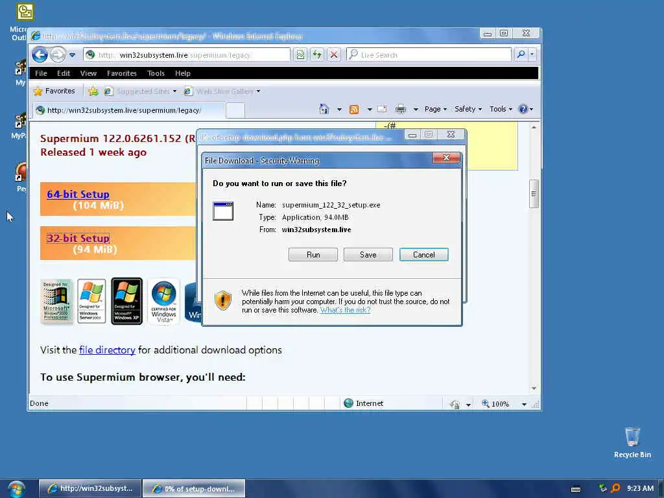
Task: Click the What's the risk? link
Action: (x=345, y=310)
